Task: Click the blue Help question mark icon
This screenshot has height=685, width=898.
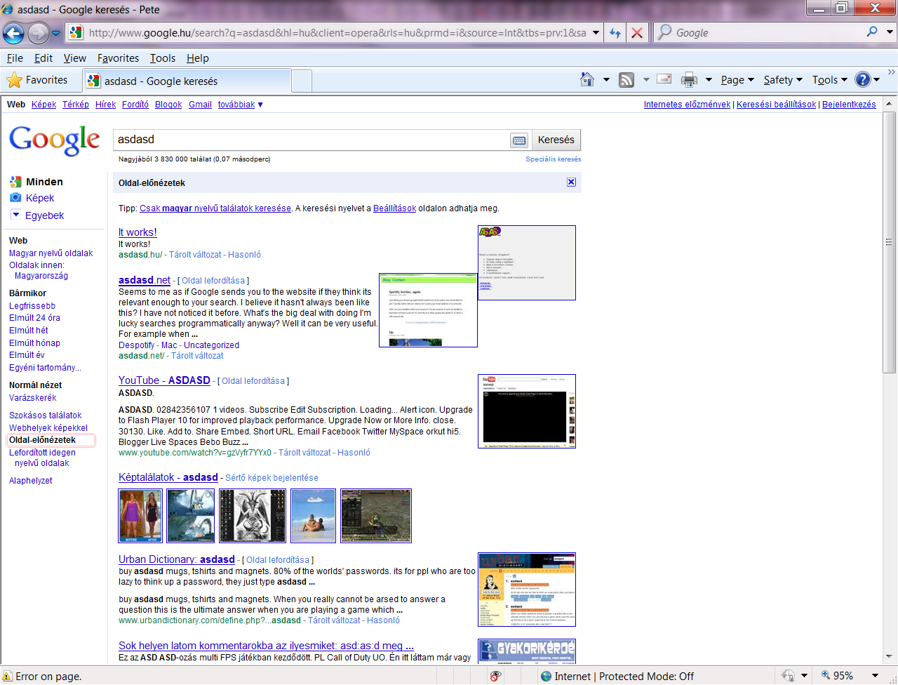Action: click(x=863, y=79)
